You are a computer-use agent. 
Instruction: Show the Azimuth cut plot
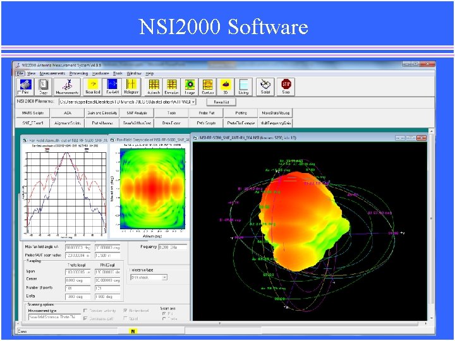(x=154, y=87)
